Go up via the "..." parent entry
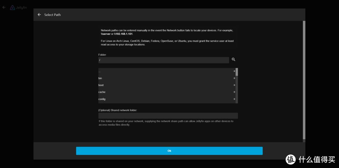This screenshot has height=168, width=339. [x=100, y=71]
